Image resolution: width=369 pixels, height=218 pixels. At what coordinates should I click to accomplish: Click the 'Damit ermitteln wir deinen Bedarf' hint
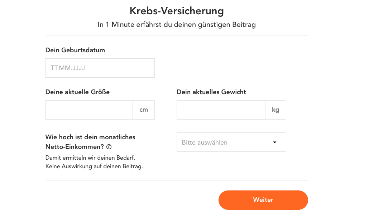pos(90,158)
